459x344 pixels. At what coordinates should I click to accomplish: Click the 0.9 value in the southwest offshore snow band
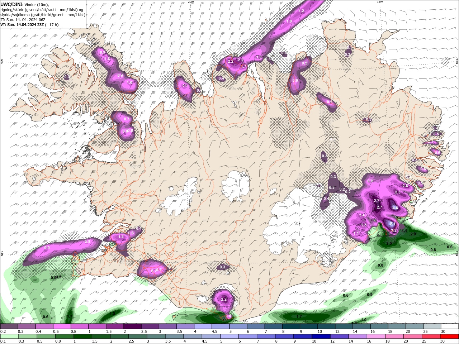(x=47, y=248)
